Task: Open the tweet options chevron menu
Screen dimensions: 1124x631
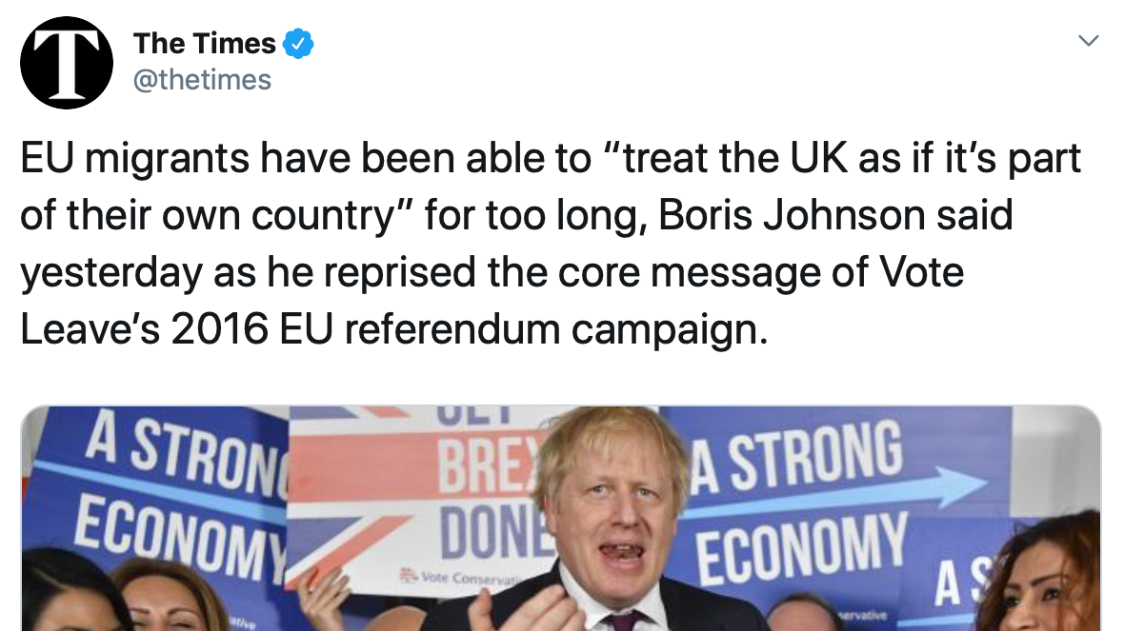Action: coord(1087,41)
